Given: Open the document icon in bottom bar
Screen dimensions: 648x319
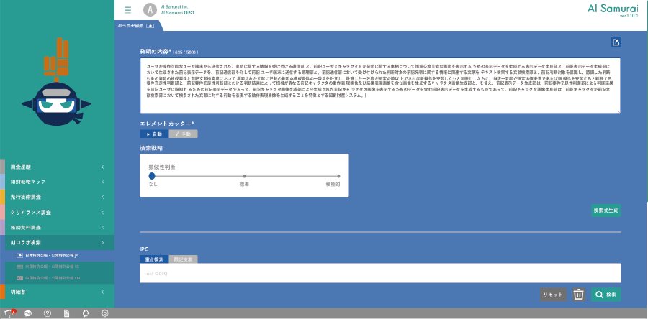Looking at the screenshot, I should click(66, 313).
